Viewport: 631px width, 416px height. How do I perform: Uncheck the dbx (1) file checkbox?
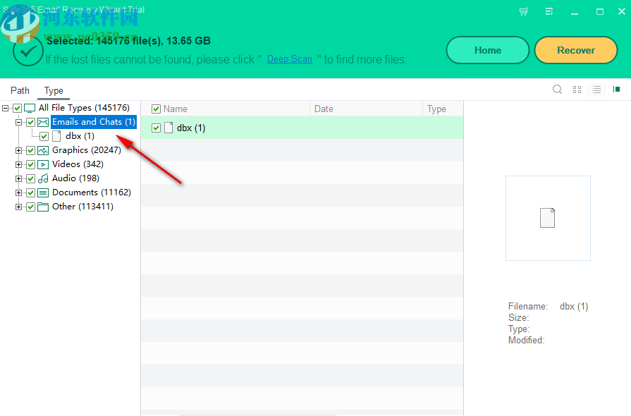(x=156, y=128)
